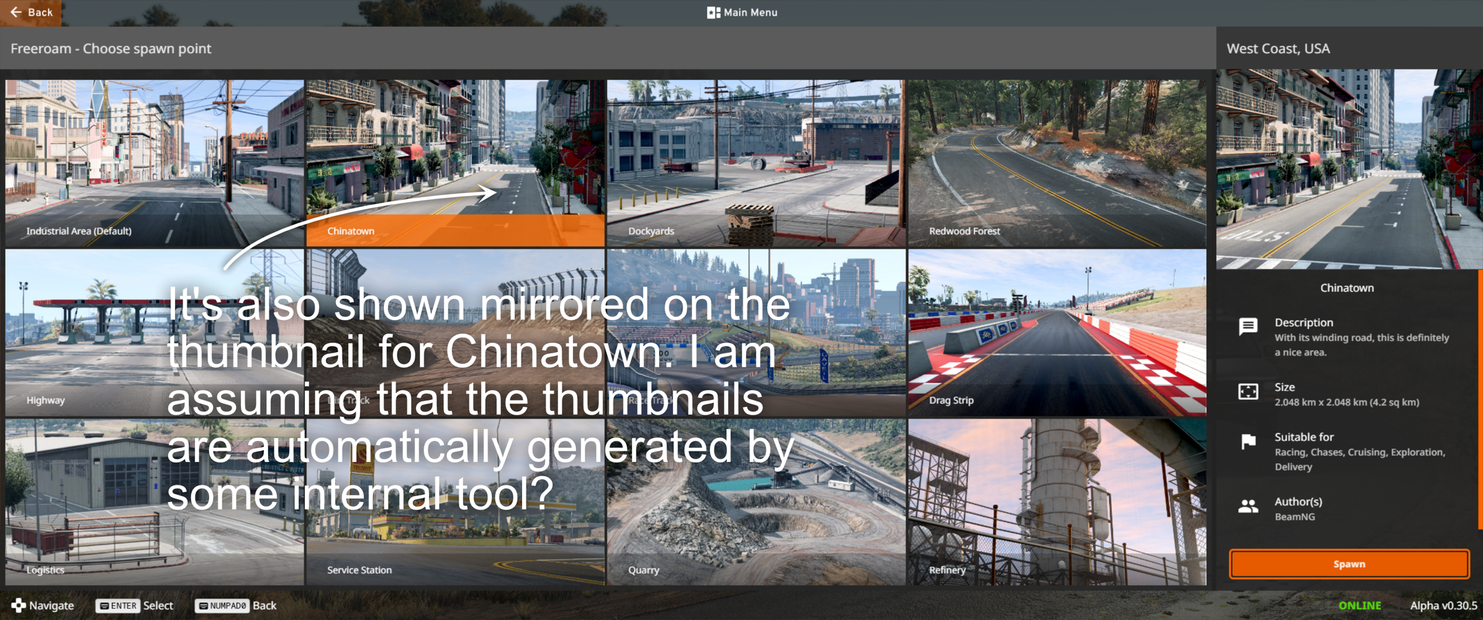
Task: Click the ONLINE status indicator
Action: (x=1359, y=606)
